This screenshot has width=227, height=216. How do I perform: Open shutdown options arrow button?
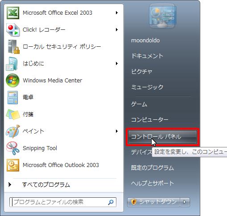click(185, 202)
